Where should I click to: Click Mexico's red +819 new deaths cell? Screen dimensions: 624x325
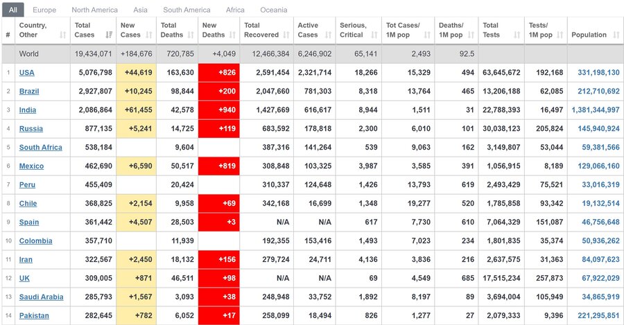pos(219,166)
